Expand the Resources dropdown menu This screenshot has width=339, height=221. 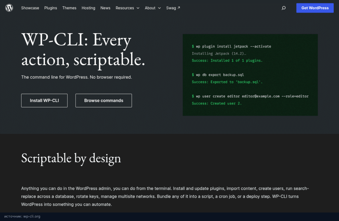pos(127,8)
